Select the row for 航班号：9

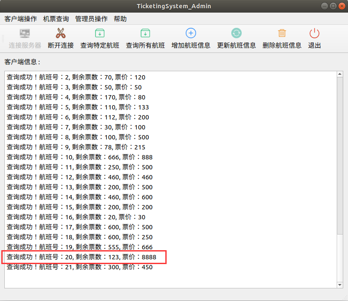76,147
